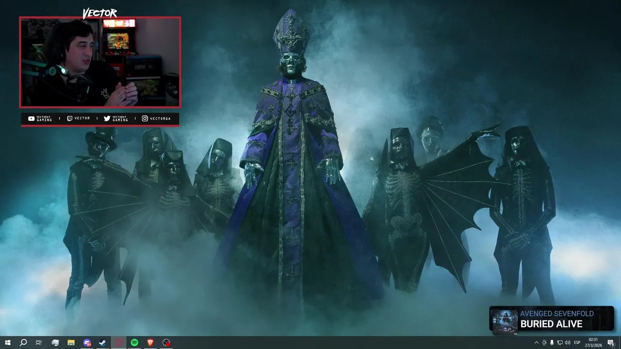Image resolution: width=621 pixels, height=349 pixels.
Task: Open OBS Studio recording icon in taskbar
Action: [x=166, y=343]
